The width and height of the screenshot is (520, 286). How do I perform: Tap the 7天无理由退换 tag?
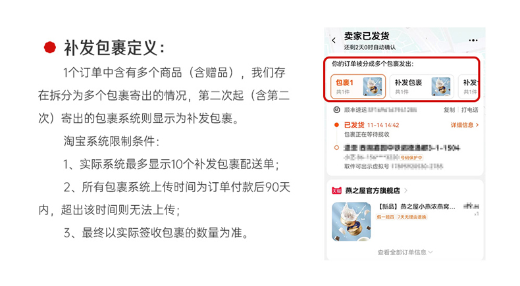[x=411, y=217]
